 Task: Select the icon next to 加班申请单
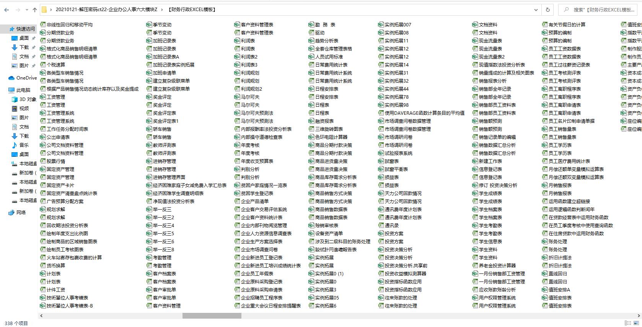click(x=149, y=73)
